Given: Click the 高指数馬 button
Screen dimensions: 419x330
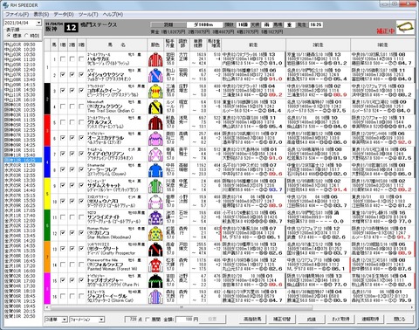Looking at the screenshot, I should 252,319.
